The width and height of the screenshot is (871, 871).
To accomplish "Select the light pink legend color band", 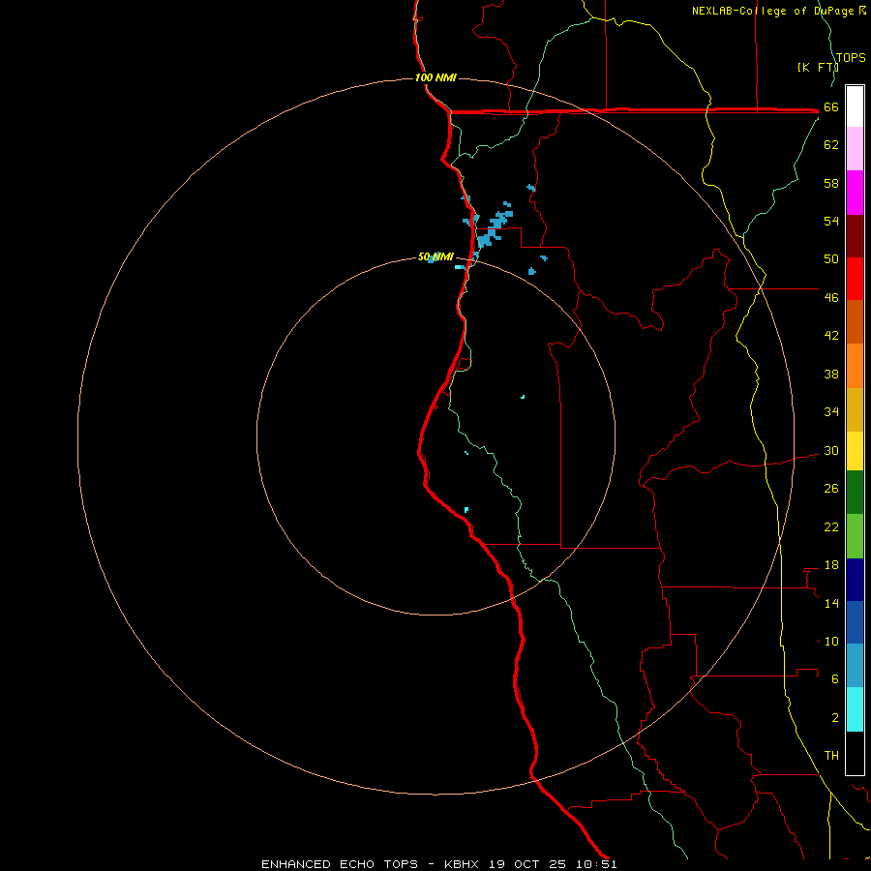I will (x=855, y=148).
